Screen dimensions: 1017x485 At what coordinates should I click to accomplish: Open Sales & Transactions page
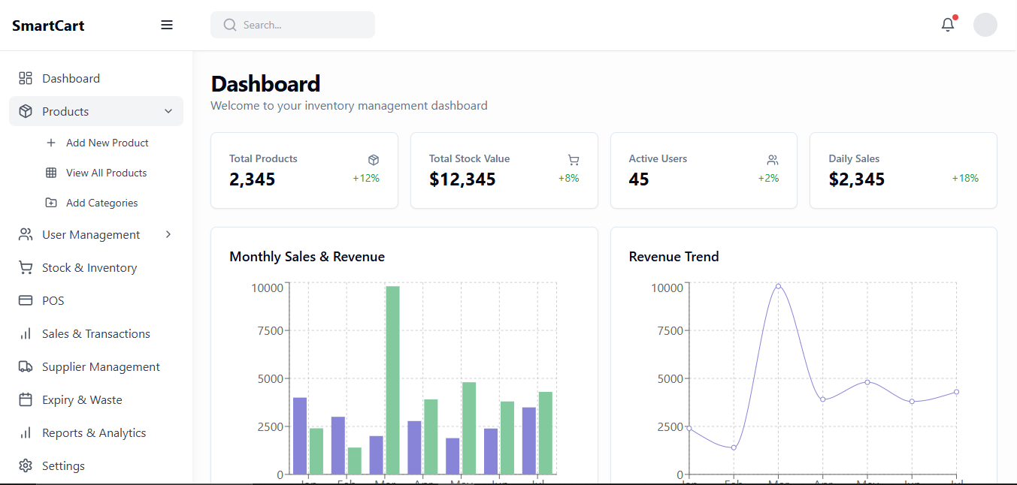coord(95,334)
